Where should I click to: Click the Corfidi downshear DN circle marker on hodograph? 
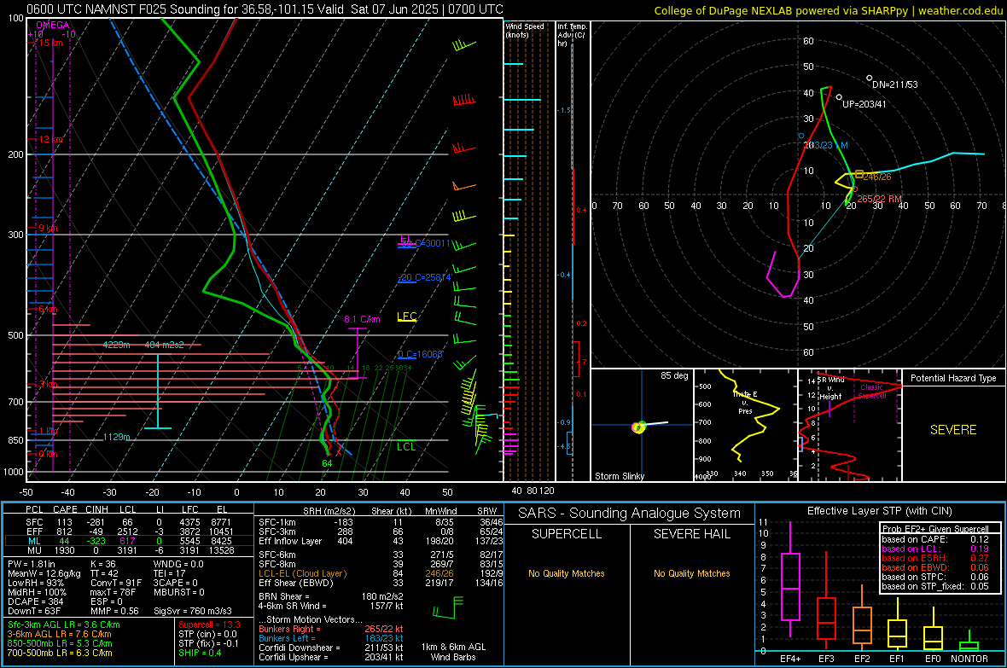[x=870, y=78]
